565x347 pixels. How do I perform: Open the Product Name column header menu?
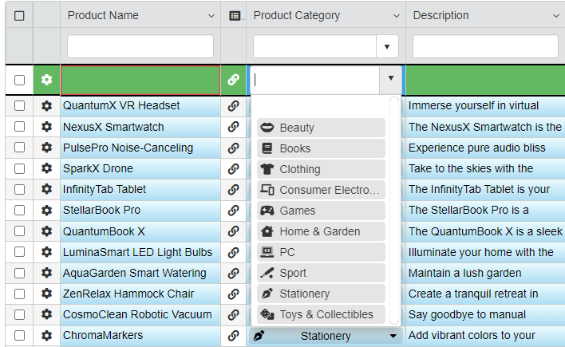coord(211,16)
